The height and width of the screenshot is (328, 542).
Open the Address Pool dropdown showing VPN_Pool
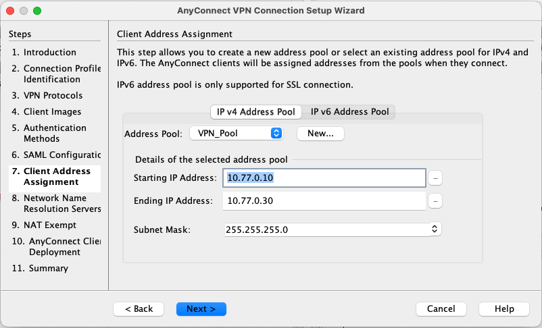point(236,134)
